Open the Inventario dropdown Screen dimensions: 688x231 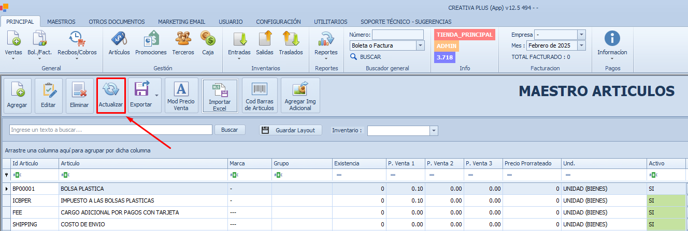[434, 131]
